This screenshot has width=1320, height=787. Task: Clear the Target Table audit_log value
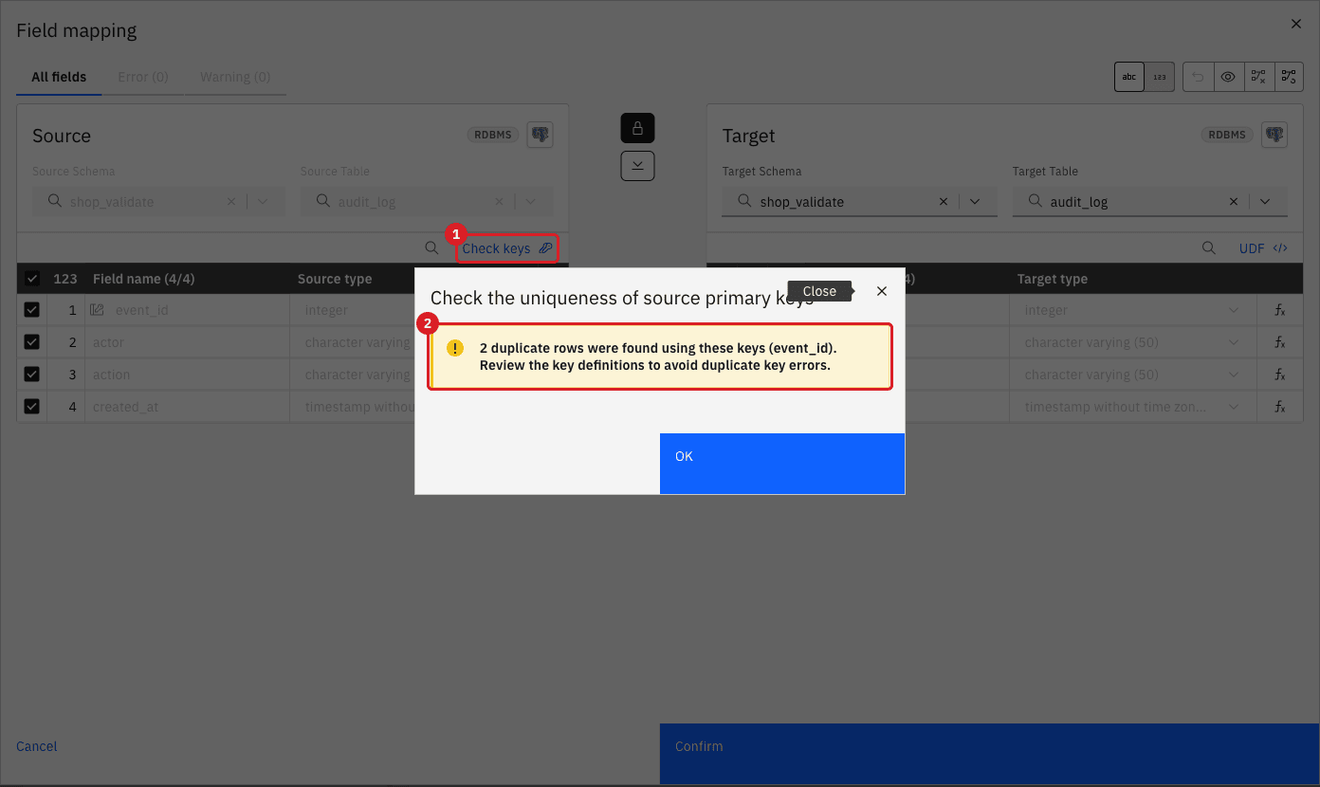point(1234,202)
